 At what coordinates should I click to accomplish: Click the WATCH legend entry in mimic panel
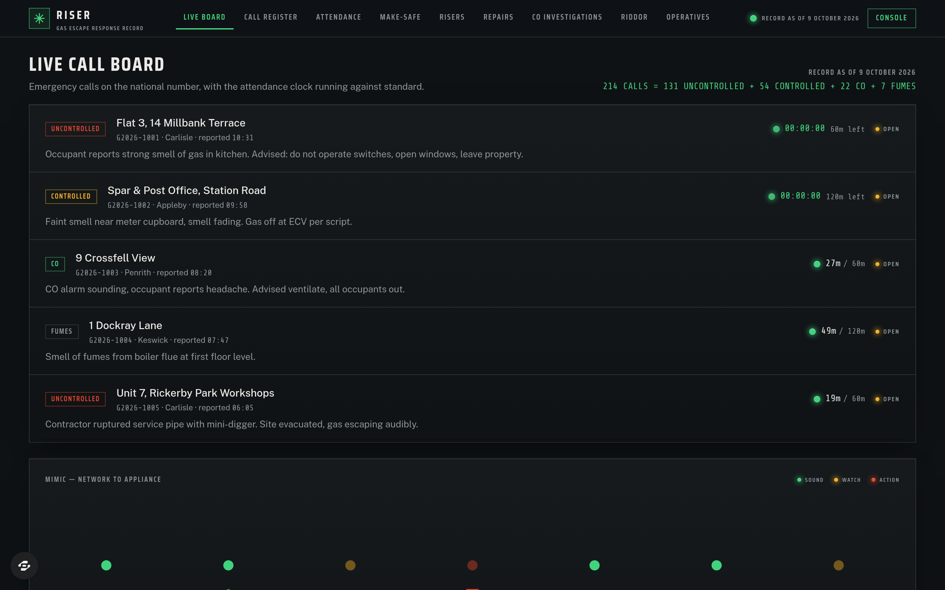pyautogui.click(x=847, y=480)
